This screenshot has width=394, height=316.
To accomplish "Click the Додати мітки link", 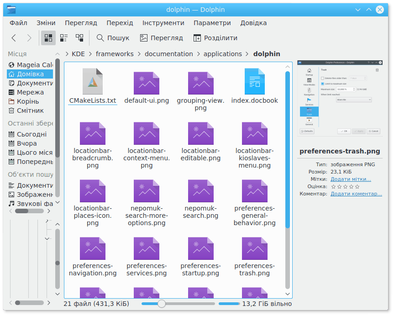I will click(350, 179).
